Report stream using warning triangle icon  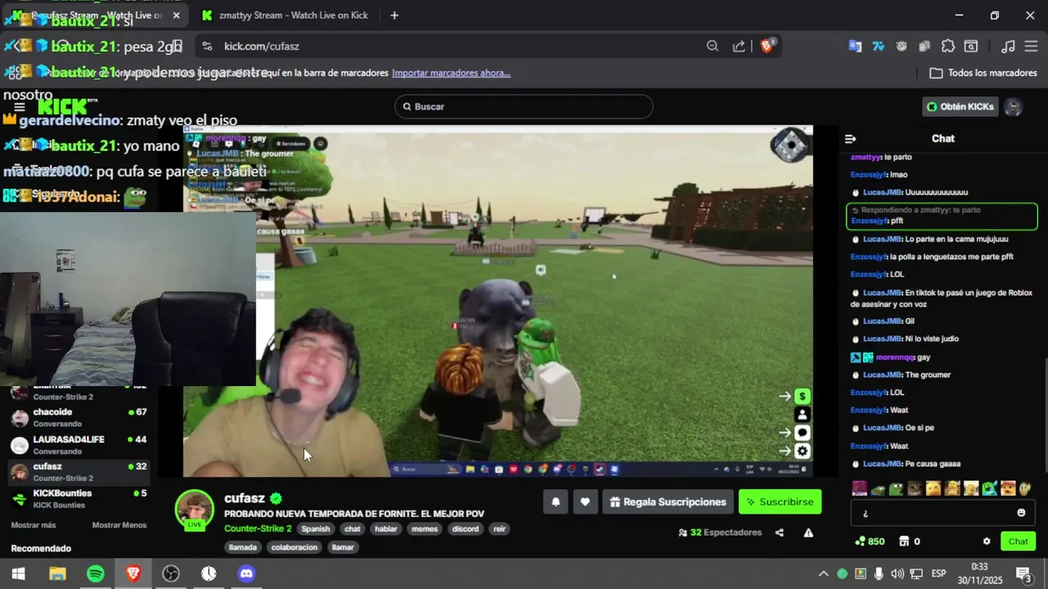[808, 533]
